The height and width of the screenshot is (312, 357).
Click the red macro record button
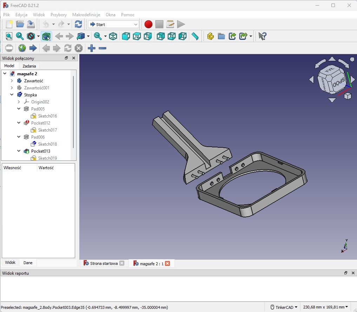point(148,24)
